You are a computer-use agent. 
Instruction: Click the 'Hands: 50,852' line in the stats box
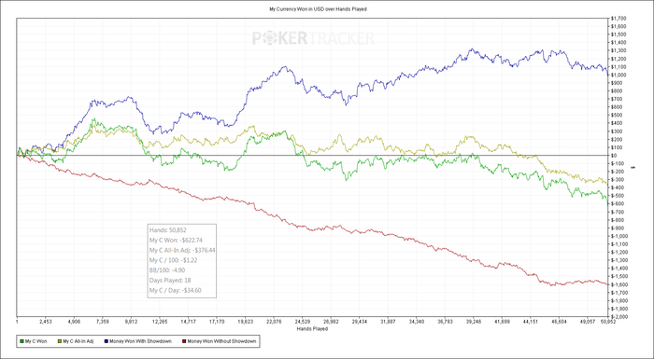coord(167,230)
